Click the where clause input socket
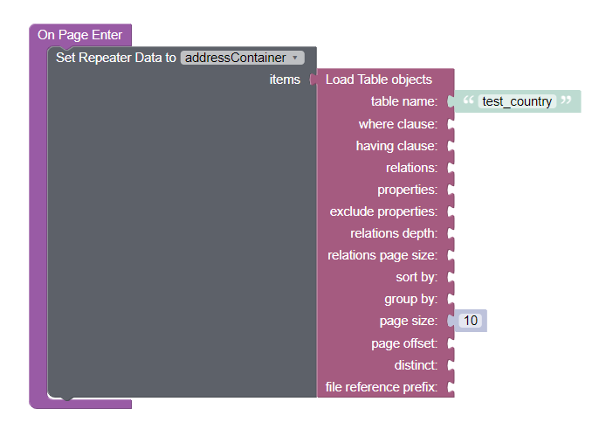606x443 pixels. click(451, 124)
